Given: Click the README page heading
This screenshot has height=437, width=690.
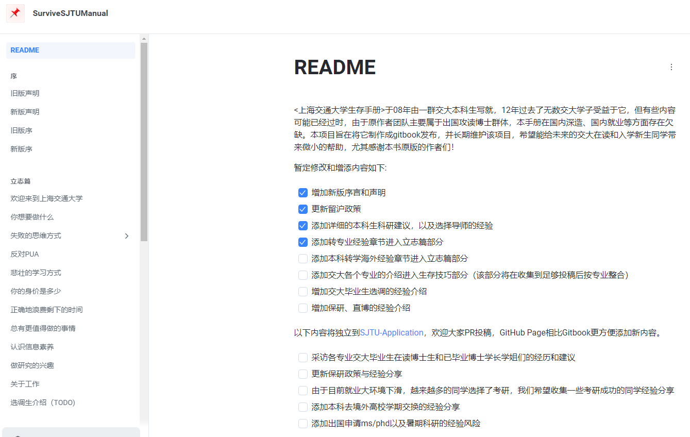Looking at the screenshot, I should (x=335, y=68).
